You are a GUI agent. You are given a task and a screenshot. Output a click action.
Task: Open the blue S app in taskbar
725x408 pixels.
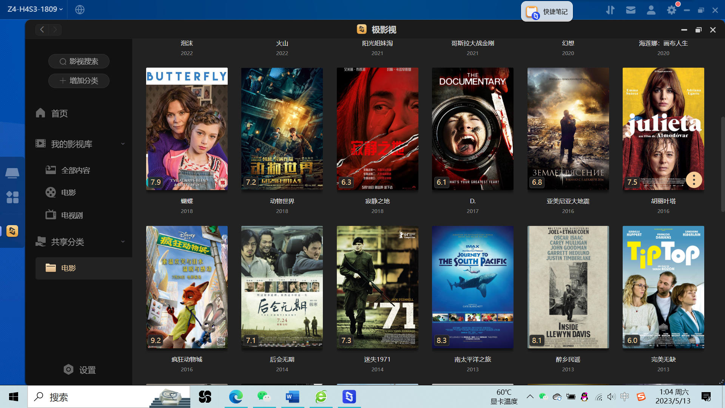[349, 397]
